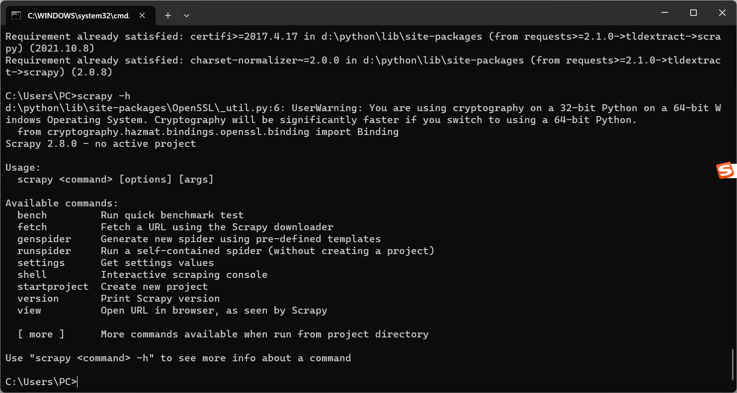This screenshot has width=737, height=393.
Task: Select the 'bench' command text
Action: click(32, 215)
